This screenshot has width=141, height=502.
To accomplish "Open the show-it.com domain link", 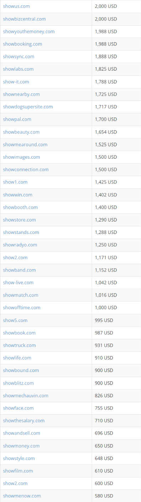I will 16,82.
